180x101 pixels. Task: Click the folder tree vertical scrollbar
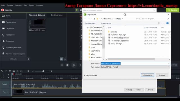(103, 42)
